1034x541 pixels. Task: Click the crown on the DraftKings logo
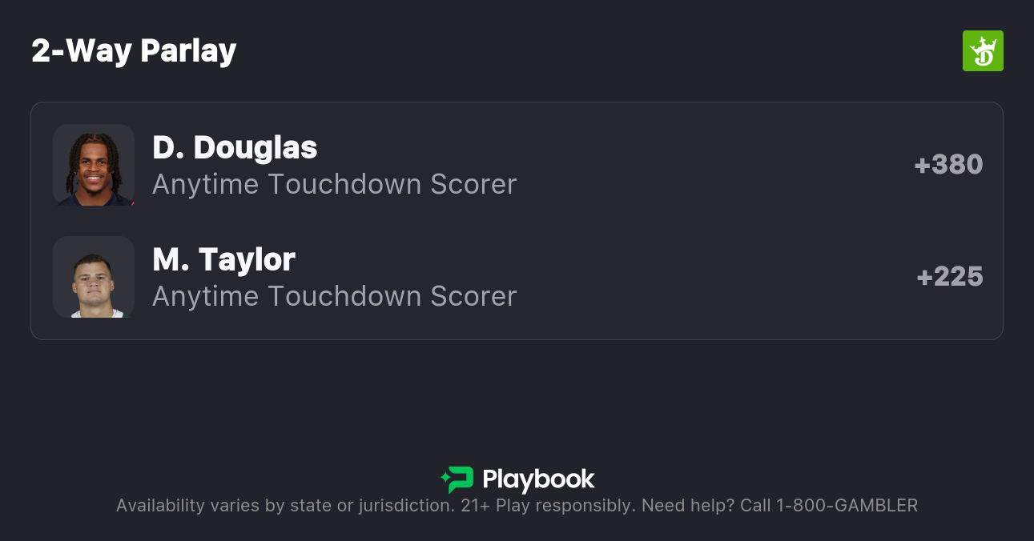[987, 43]
